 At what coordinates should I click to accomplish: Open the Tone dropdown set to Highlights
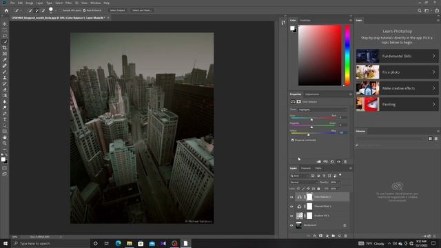click(323, 110)
